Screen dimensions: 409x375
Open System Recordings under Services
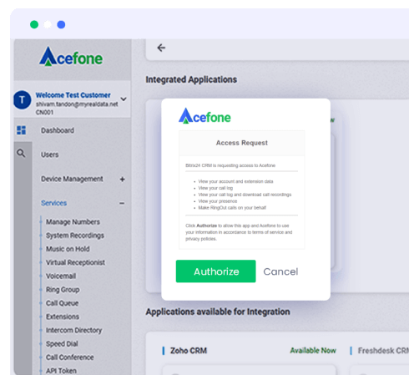pyautogui.click(x=75, y=236)
